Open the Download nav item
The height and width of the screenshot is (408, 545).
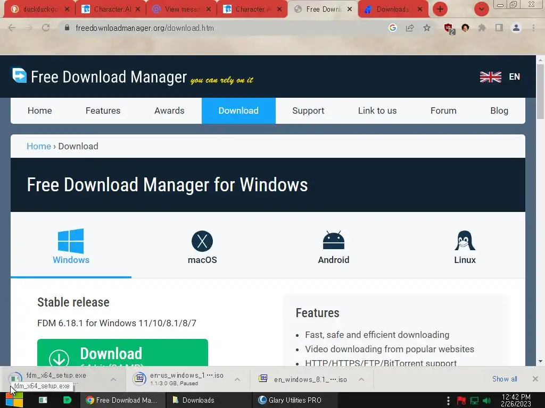pyautogui.click(x=238, y=110)
